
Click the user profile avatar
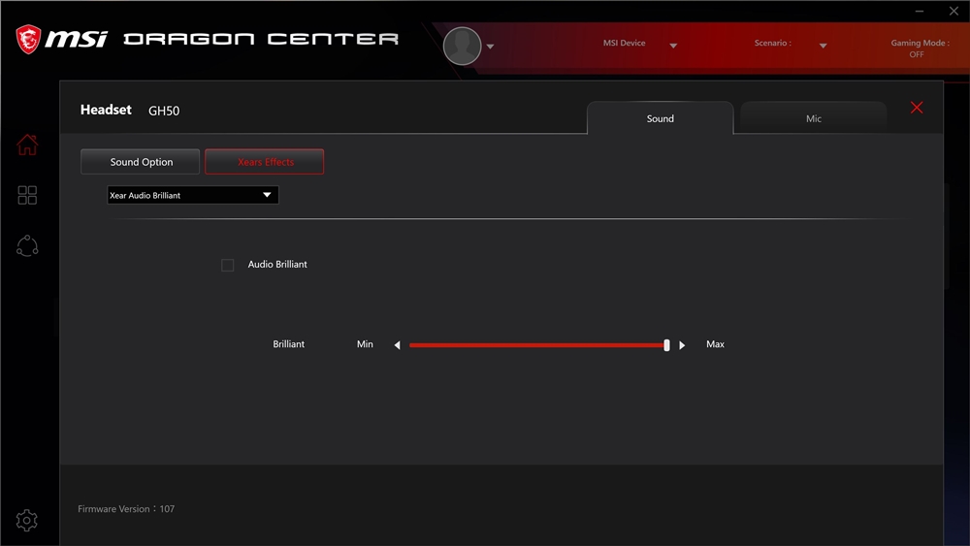462,46
